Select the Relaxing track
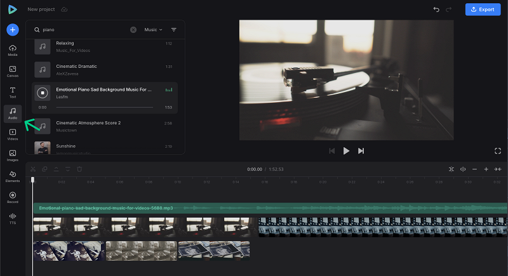508x276 pixels. (x=105, y=46)
